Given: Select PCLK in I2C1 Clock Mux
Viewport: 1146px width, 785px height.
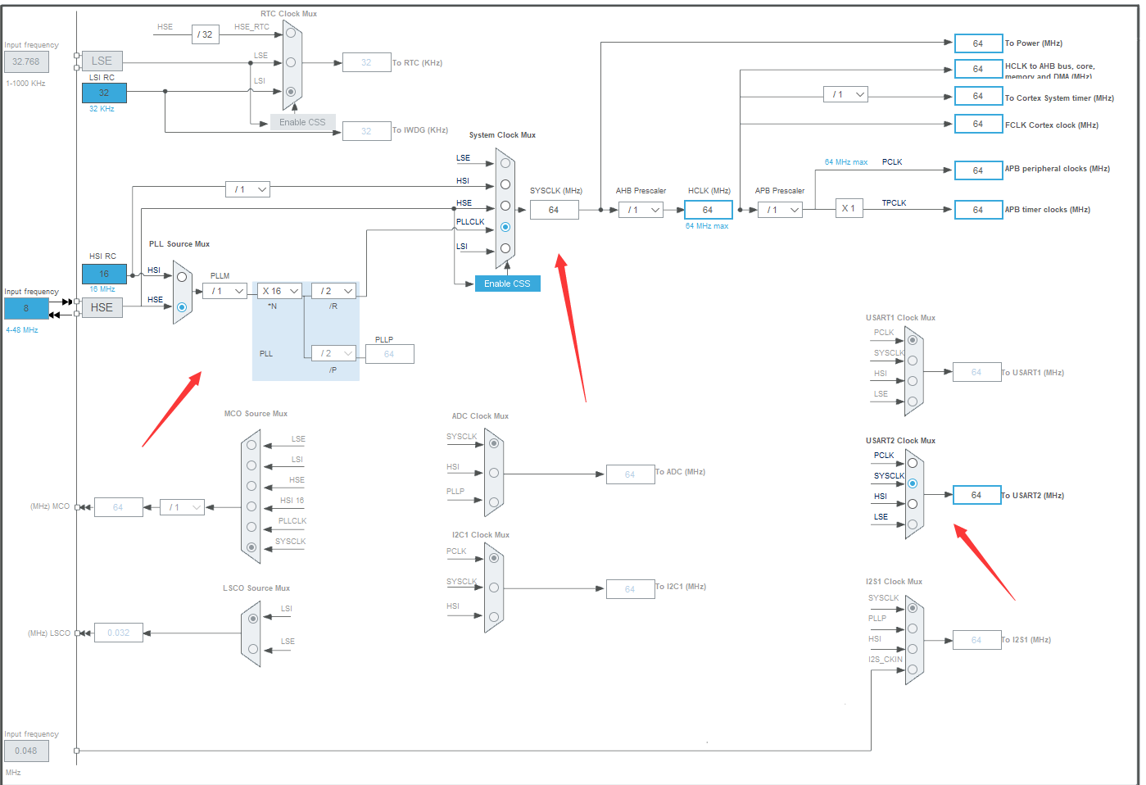Looking at the screenshot, I should coord(494,558).
